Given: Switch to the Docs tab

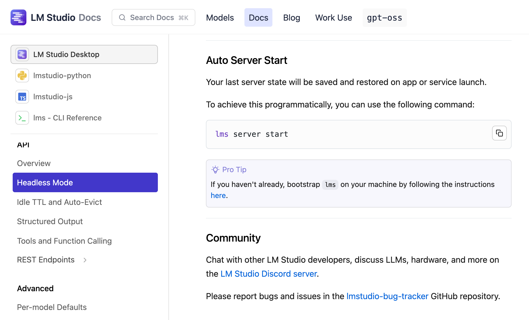Looking at the screenshot, I should coord(258,17).
